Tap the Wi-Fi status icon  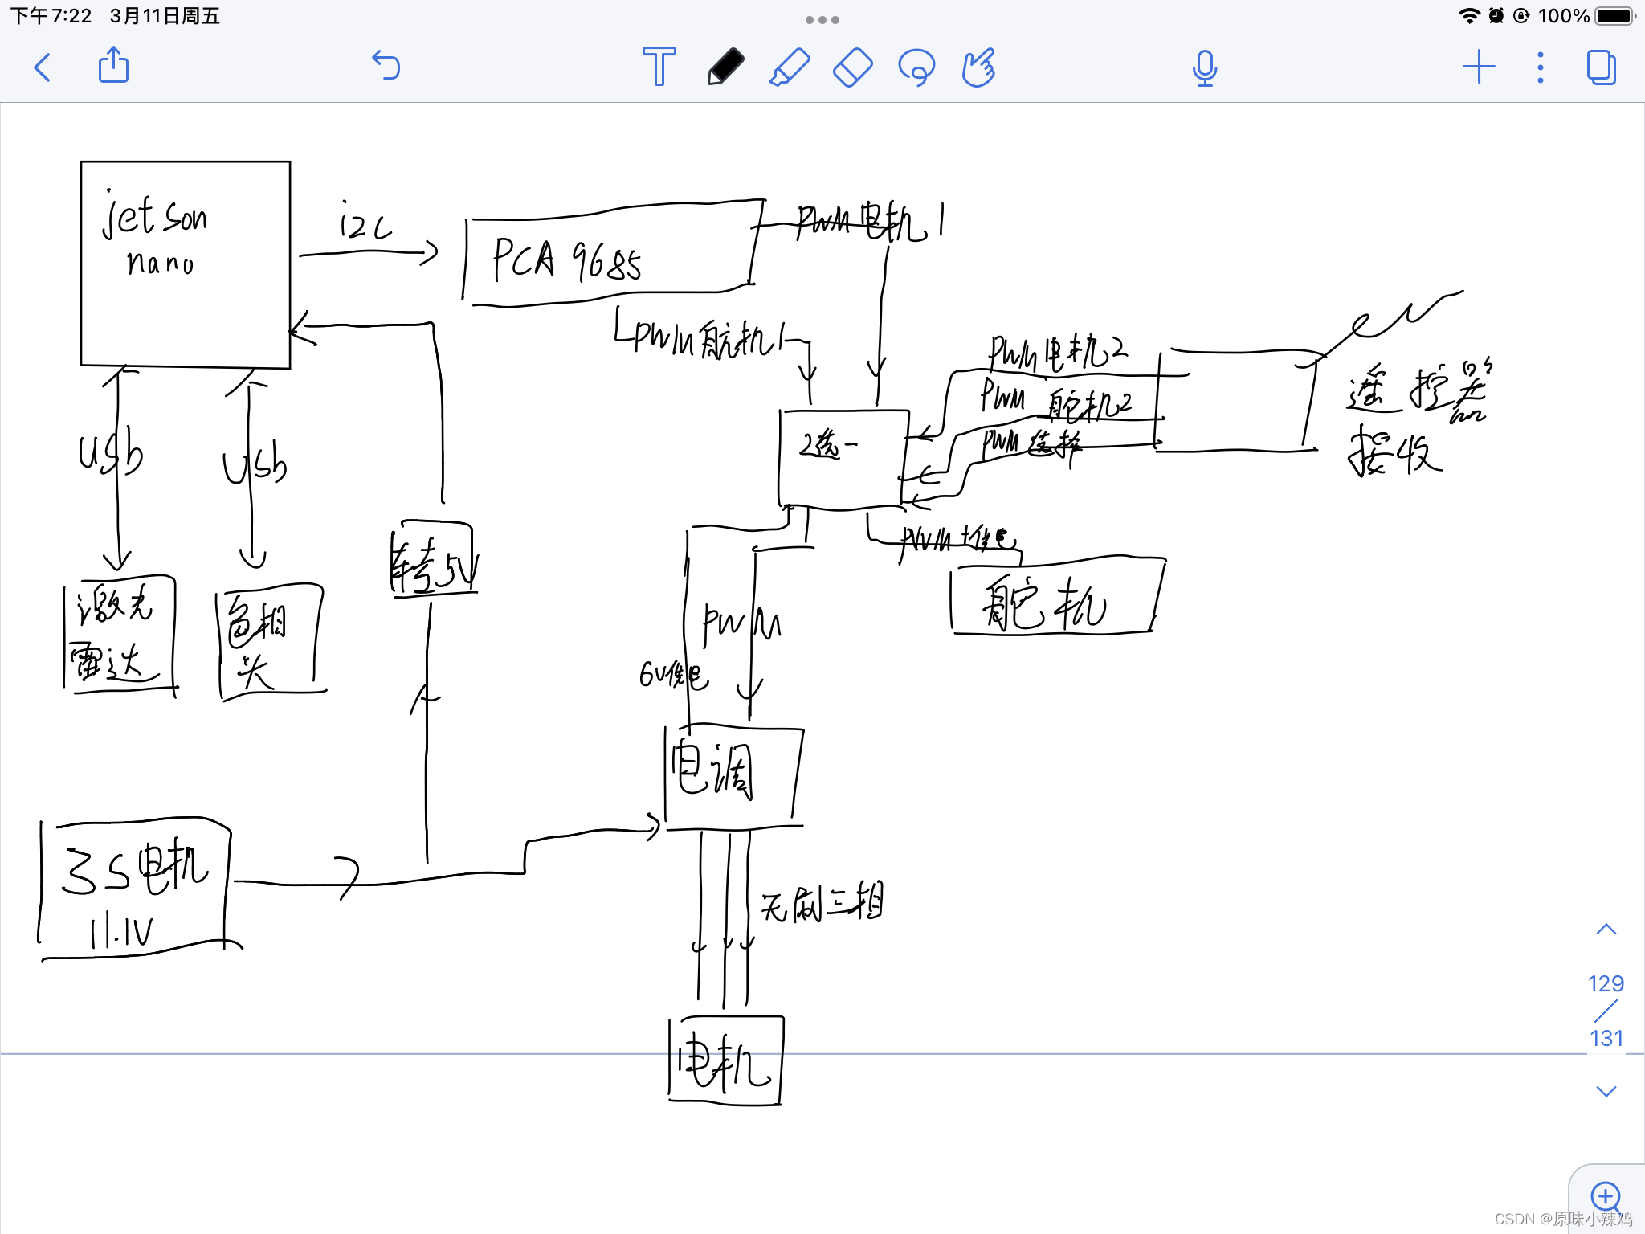[x=1468, y=16]
